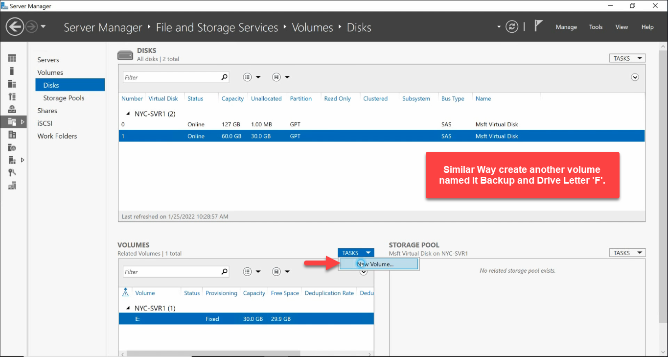The width and height of the screenshot is (668, 357).
Task: Collapse the NYC-SVR1 (1) group in Volumes
Action: pyautogui.click(x=129, y=308)
